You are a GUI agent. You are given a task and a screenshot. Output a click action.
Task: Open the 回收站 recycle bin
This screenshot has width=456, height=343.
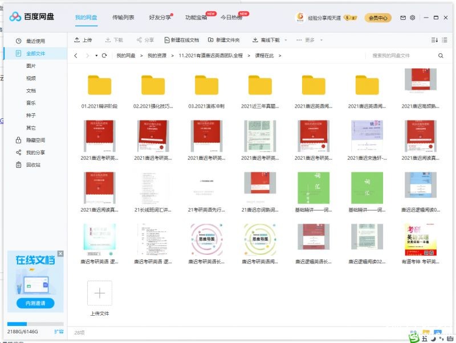pyautogui.click(x=28, y=165)
